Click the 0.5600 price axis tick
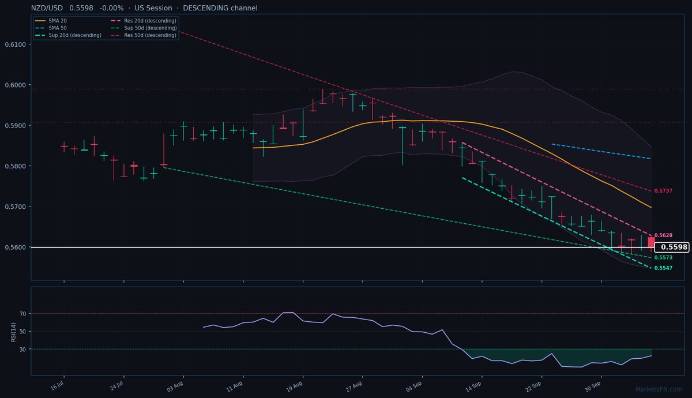 (15, 247)
